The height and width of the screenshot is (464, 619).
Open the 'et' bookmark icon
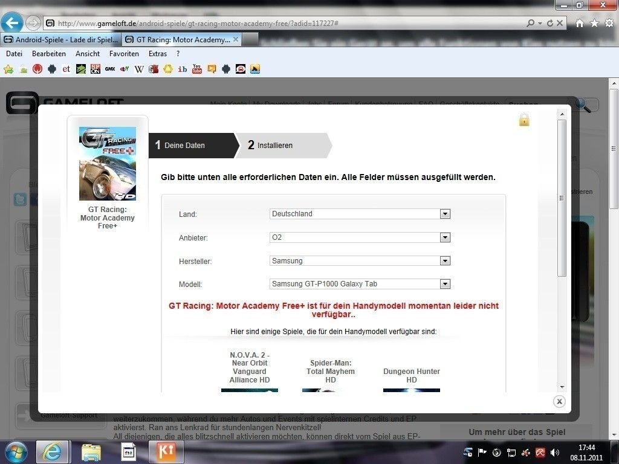pyautogui.click(x=66, y=69)
